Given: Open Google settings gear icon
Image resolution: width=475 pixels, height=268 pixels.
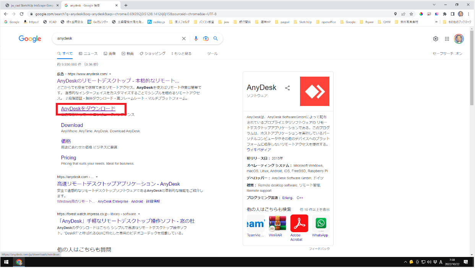Looking at the screenshot, I should pos(436,39).
